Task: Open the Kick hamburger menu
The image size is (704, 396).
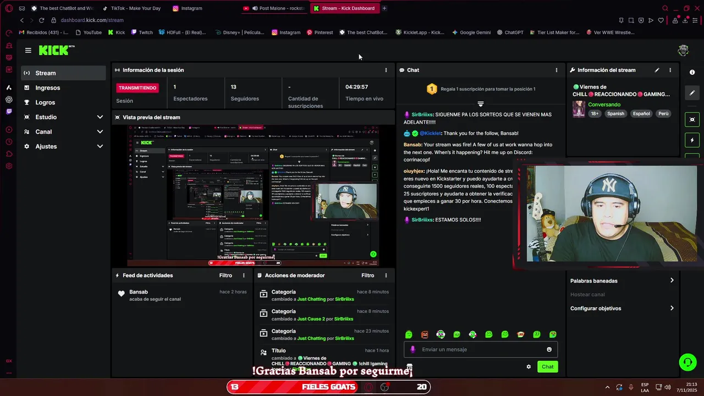Action: coord(28,50)
